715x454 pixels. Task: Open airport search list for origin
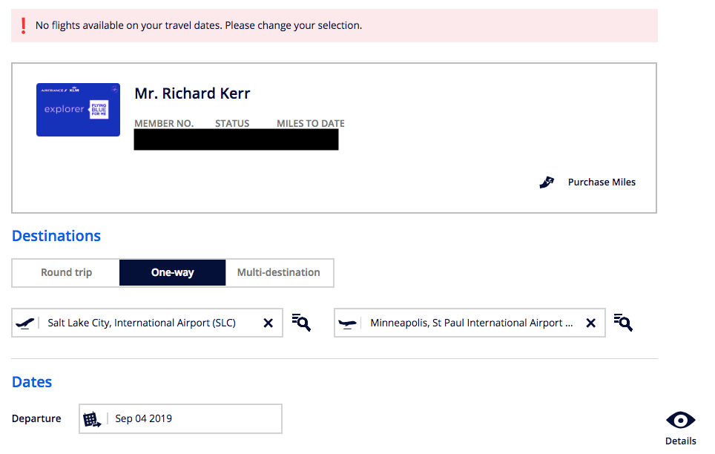[x=301, y=323]
